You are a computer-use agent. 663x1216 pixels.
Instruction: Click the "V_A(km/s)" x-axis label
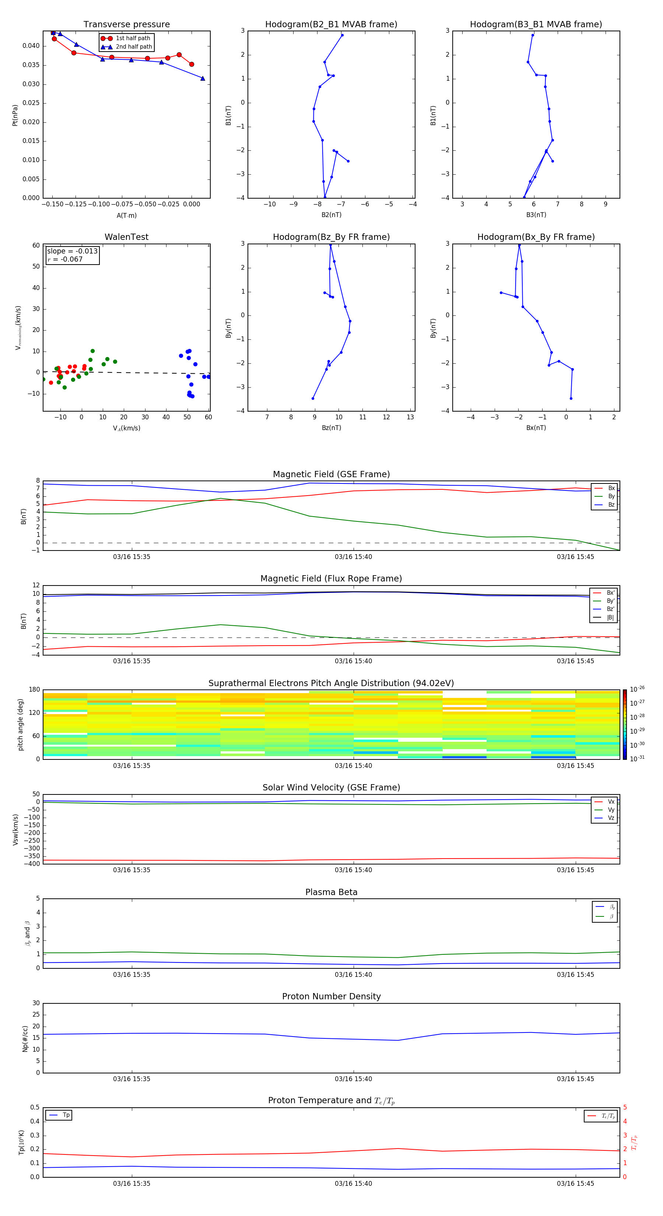coord(126,428)
